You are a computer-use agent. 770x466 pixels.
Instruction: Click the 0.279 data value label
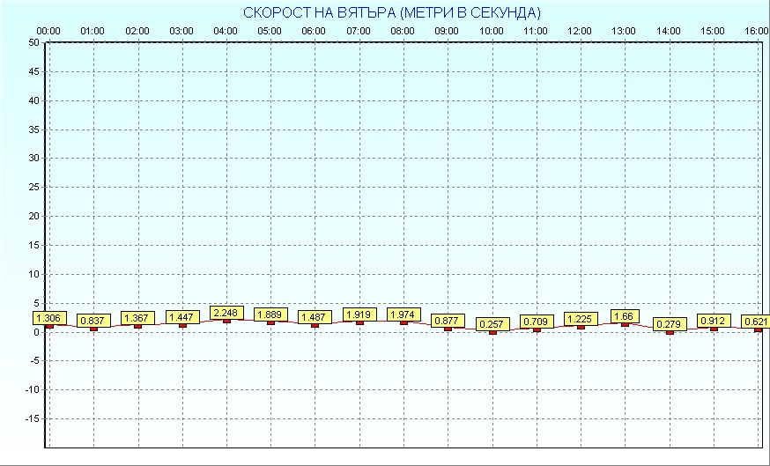670,324
